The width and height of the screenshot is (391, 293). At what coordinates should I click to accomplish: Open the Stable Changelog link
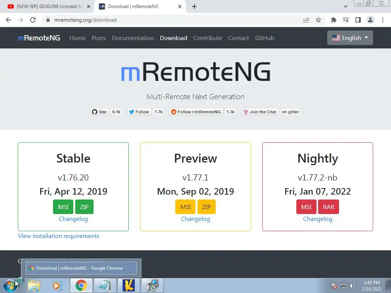(73, 219)
